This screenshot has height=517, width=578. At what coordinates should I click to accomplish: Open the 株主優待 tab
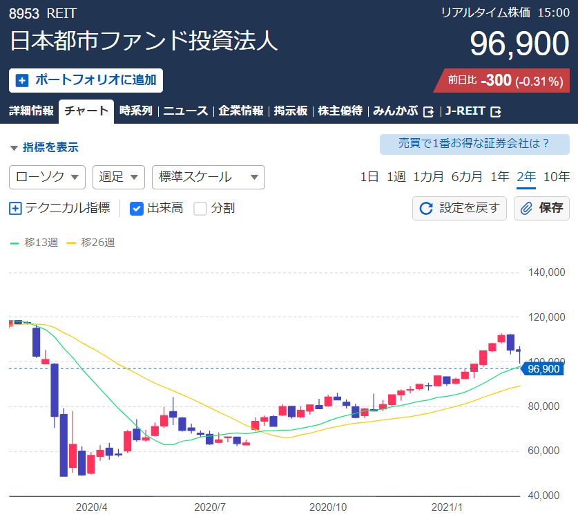coord(340,111)
